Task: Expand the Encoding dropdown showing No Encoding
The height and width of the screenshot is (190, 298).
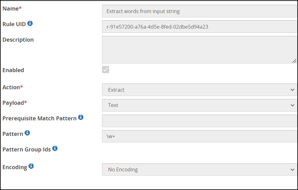Action: pyautogui.click(x=199, y=169)
